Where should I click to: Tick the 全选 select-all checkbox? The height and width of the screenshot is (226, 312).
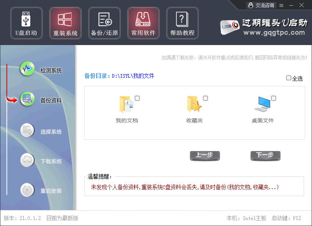tap(289, 78)
